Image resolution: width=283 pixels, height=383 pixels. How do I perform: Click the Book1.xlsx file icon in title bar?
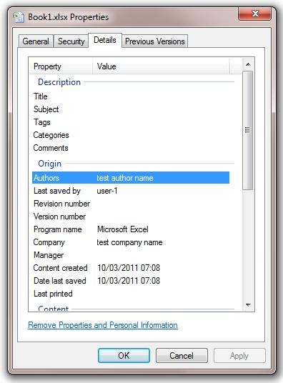pos(19,17)
